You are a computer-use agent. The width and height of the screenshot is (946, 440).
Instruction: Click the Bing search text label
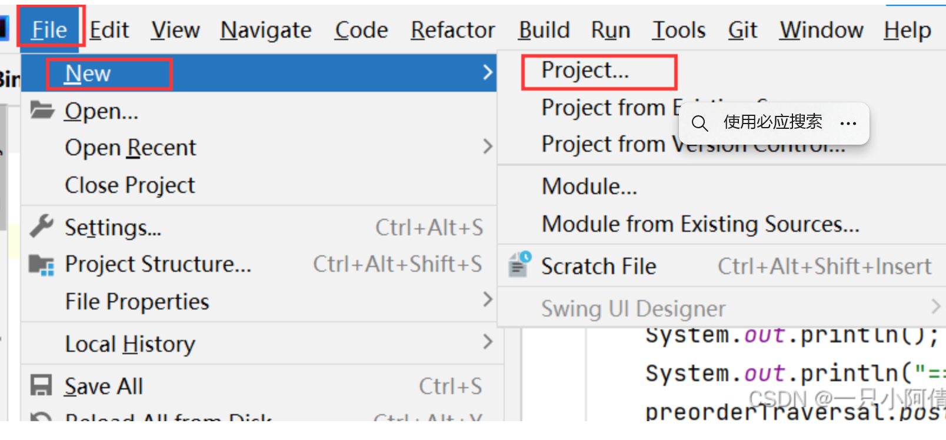click(772, 122)
